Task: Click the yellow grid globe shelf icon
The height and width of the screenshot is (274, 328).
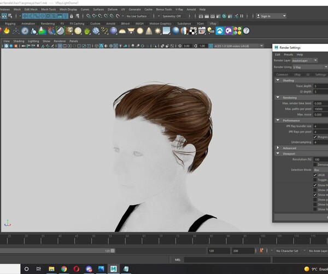Action: click(78, 31)
